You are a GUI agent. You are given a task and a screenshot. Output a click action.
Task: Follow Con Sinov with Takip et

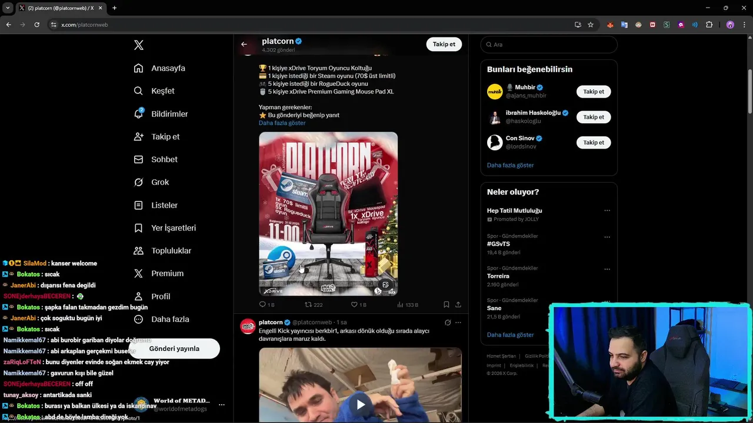pos(594,142)
